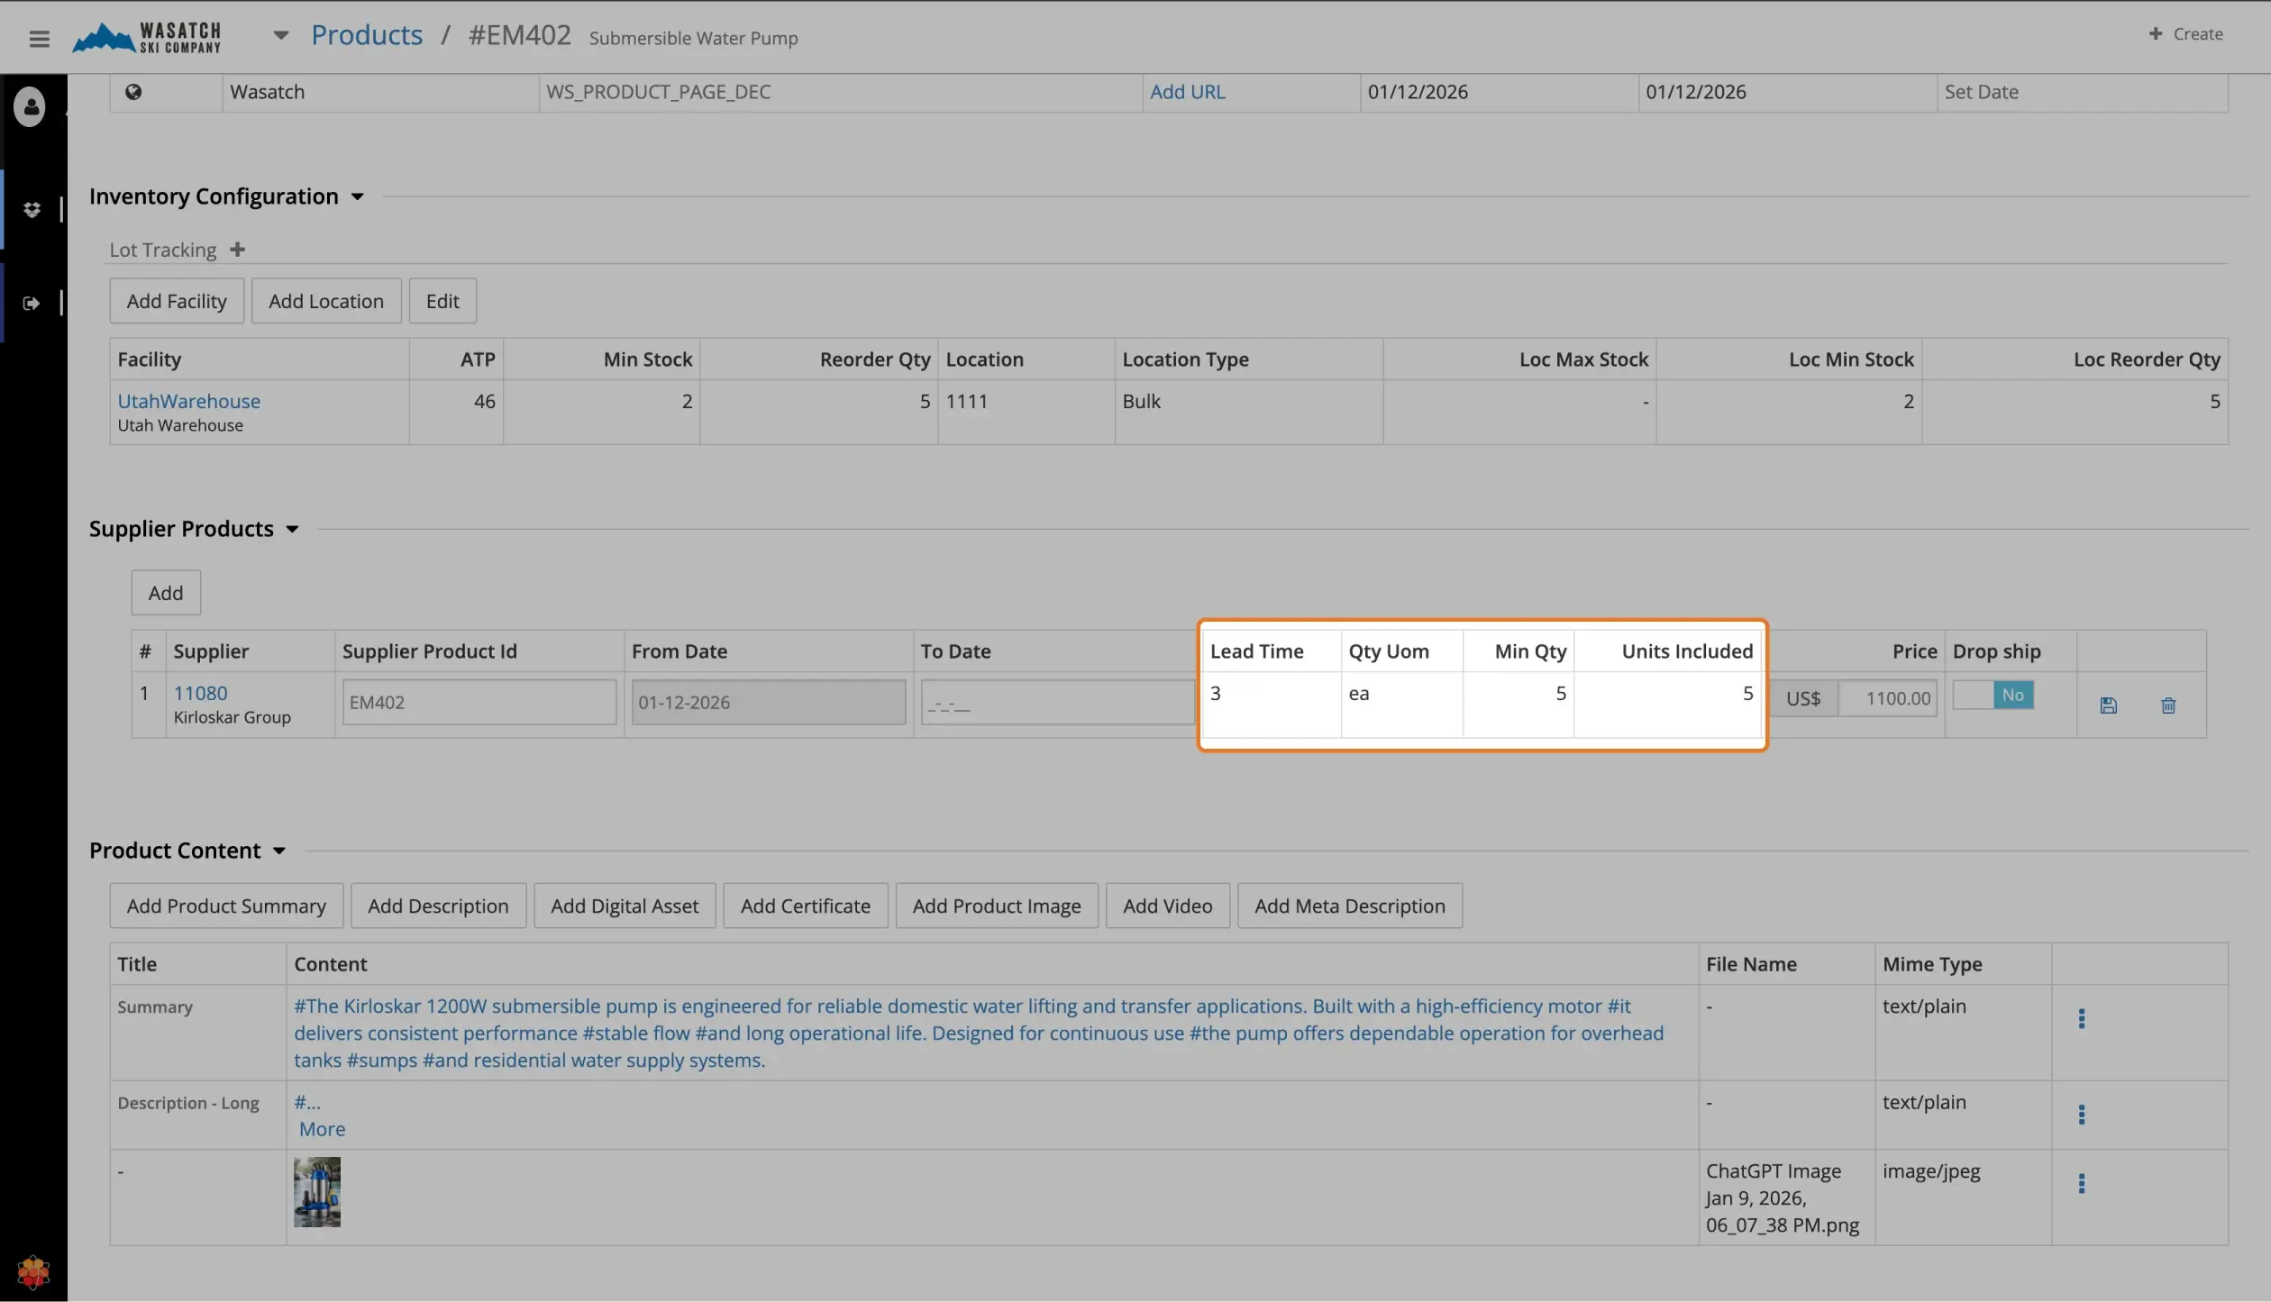Image resolution: width=2271 pixels, height=1302 pixels.
Task: Go to the Products breadcrumb
Action: click(x=367, y=35)
